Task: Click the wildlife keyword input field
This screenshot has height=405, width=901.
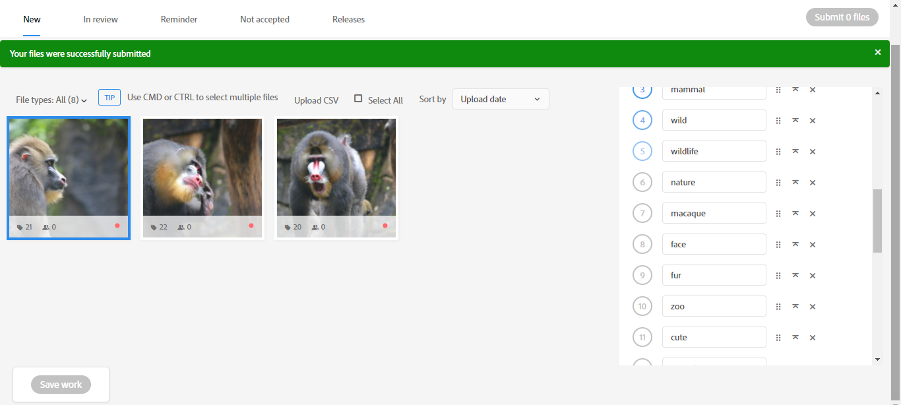Action: click(x=714, y=151)
